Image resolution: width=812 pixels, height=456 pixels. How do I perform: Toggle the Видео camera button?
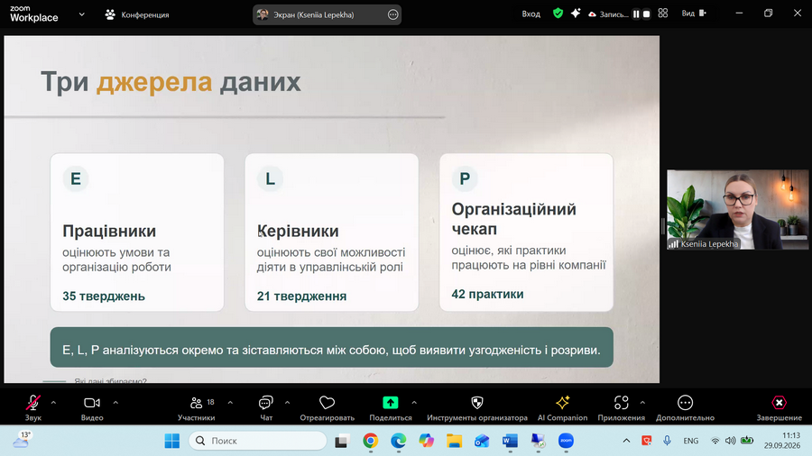92,407
